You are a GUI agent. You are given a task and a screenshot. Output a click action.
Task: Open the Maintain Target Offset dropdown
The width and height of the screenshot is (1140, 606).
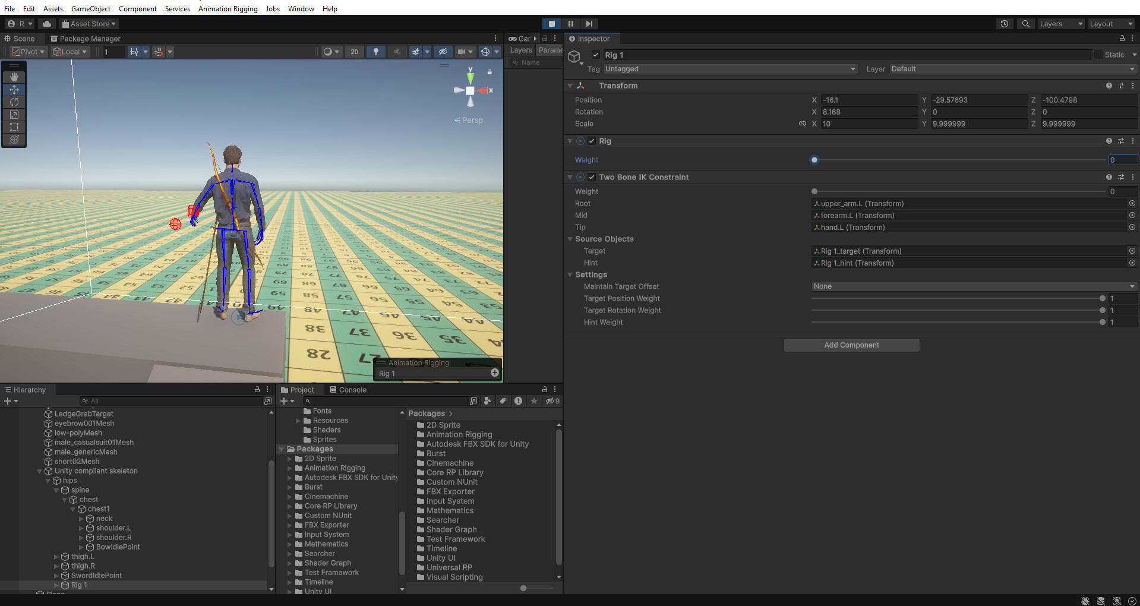point(972,286)
